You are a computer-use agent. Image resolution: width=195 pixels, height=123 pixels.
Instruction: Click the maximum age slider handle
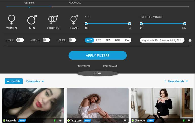click(129, 24)
